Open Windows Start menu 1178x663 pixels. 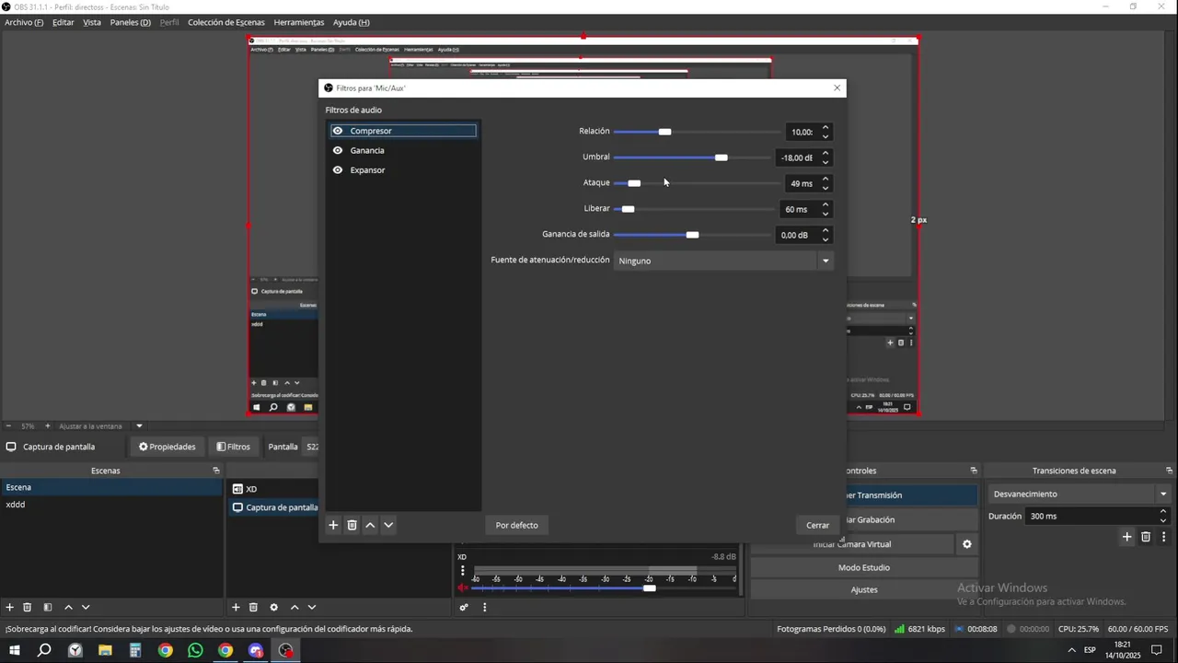tap(15, 650)
